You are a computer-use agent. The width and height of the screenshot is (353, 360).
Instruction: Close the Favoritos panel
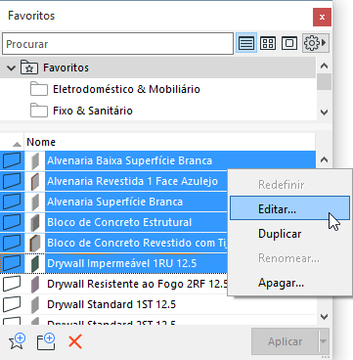322,18
